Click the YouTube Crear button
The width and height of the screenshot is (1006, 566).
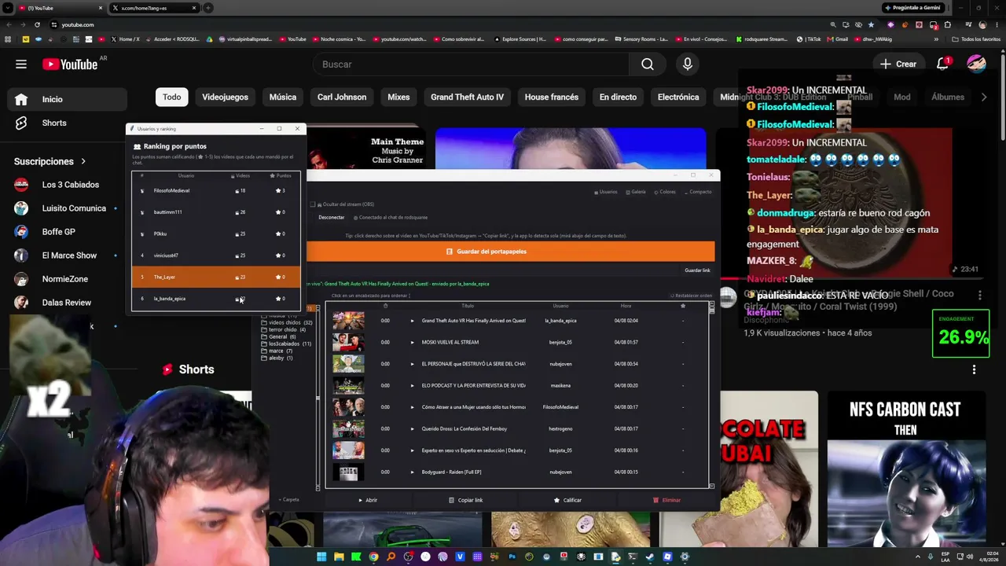tap(898, 64)
